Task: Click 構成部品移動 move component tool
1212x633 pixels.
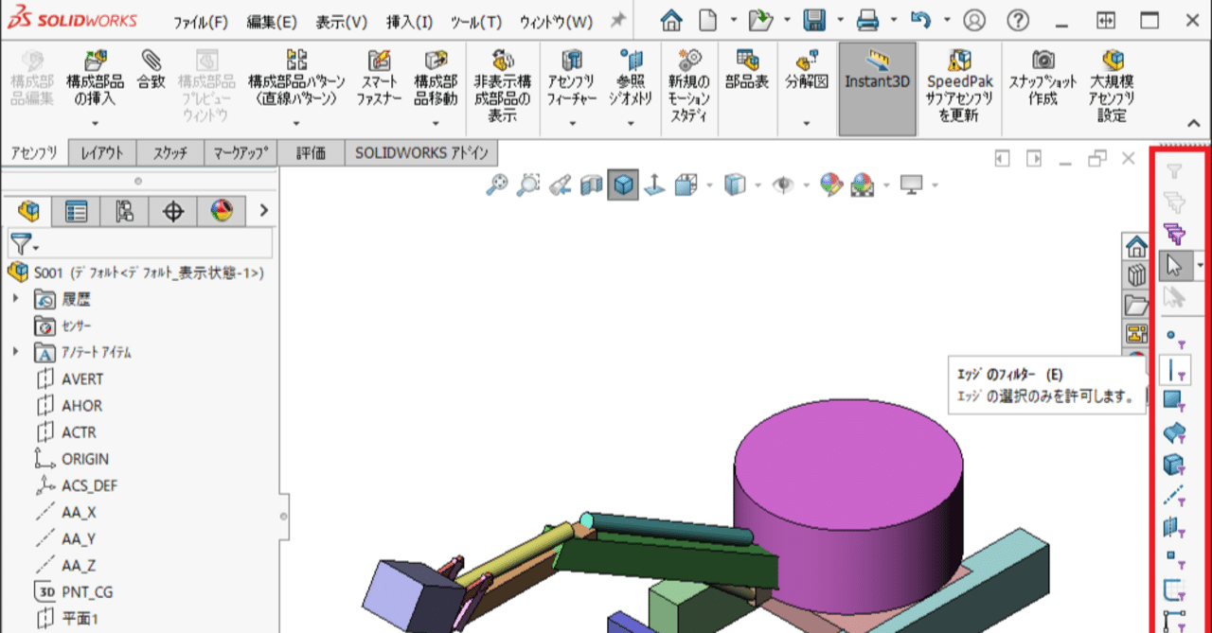Action: coord(436,79)
